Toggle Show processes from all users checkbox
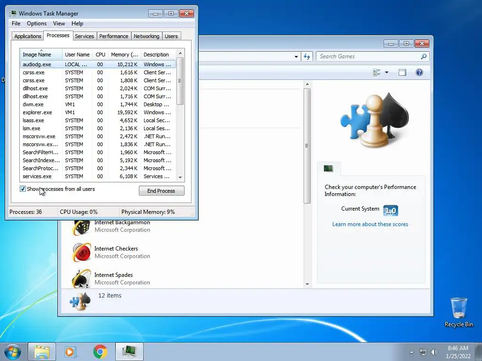The image size is (482, 361). point(23,189)
